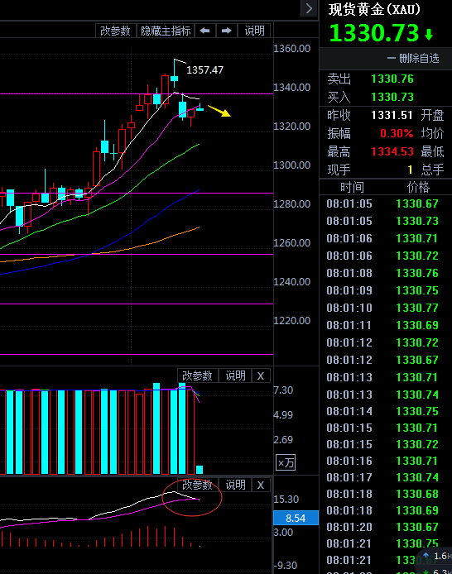This screenshot has width=452, height=574.
Task: Click the ×万 unit multiplier icon
Action: pos(286,462)
